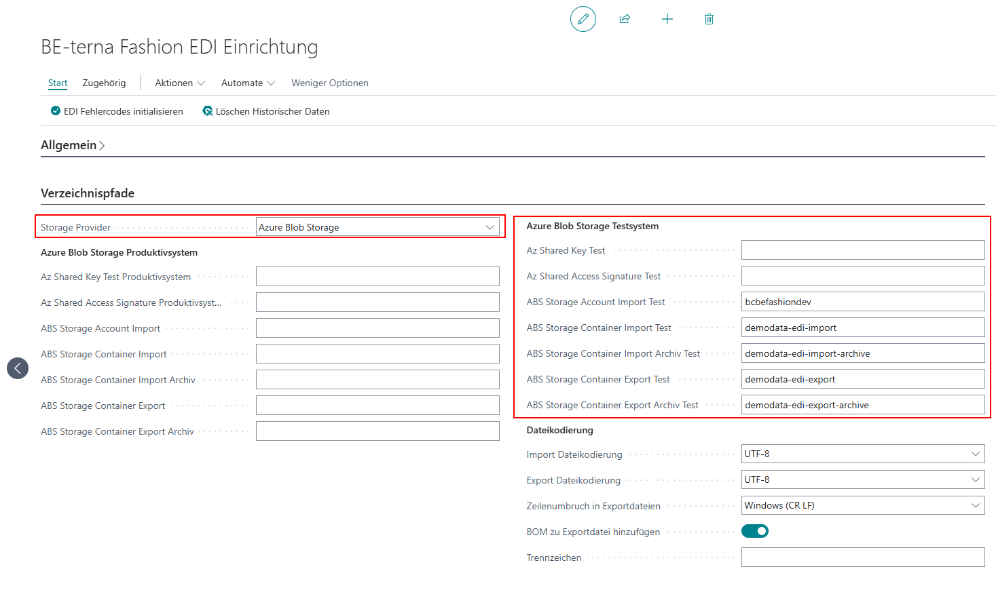
Task: Click the Trennzeichen input field
Action: pos(862,557)
